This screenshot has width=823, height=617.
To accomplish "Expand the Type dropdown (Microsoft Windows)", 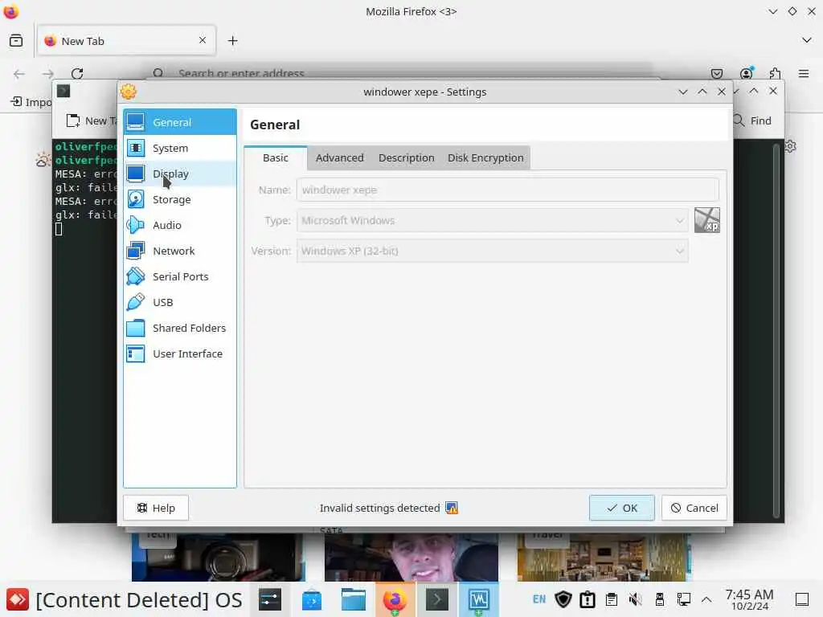I will [x=493, y=220].
